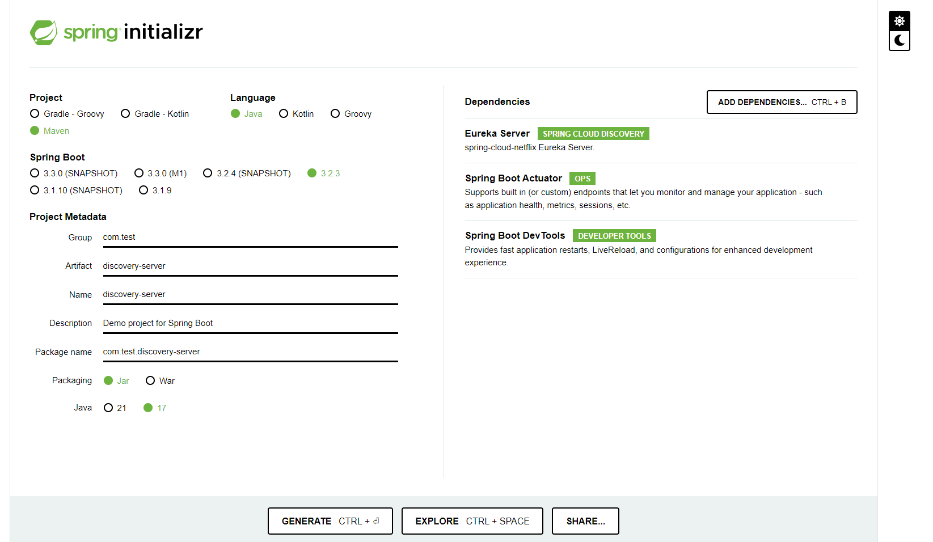
Task: Edit the Description input field
Action: [x=250, y=324]
